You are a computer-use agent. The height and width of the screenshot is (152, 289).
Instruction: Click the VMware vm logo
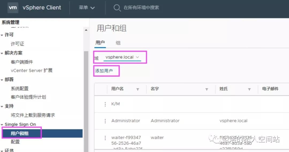(x=13, y=8)
